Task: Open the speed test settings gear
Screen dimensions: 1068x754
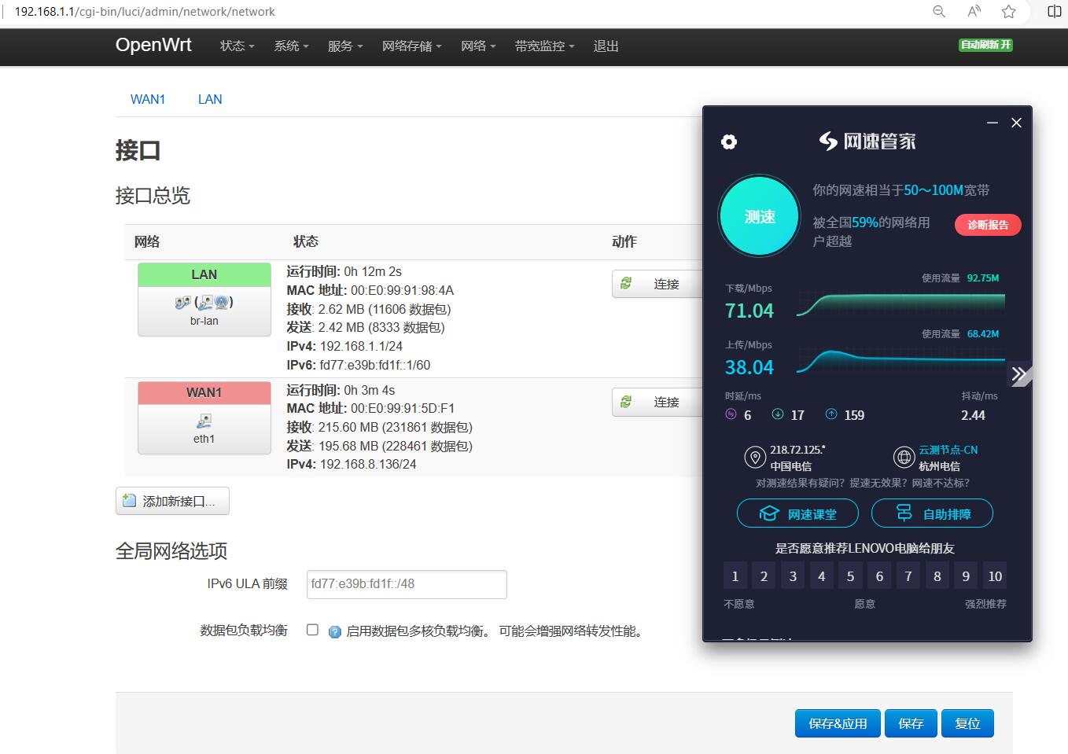Action: (x=729, y=142)
